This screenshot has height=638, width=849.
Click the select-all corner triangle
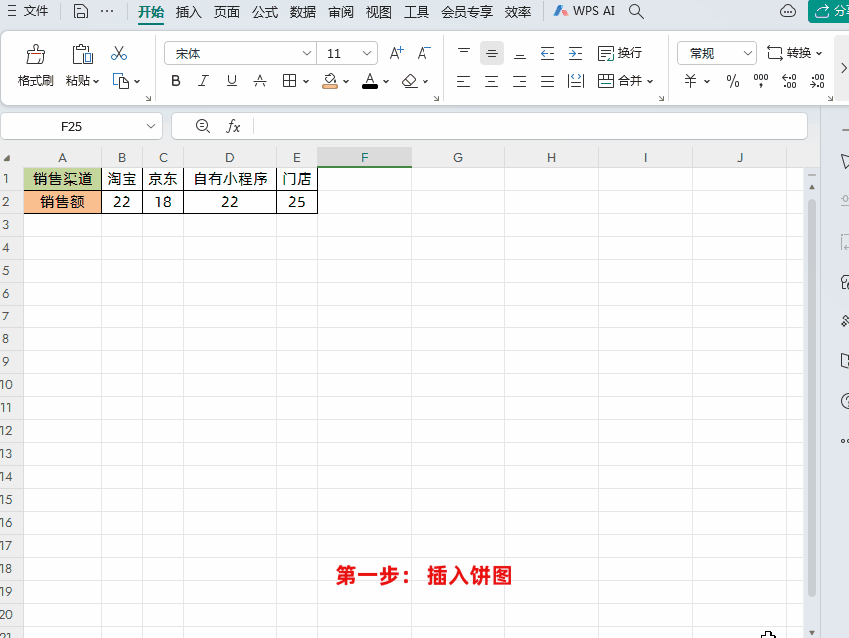[7, 158]
